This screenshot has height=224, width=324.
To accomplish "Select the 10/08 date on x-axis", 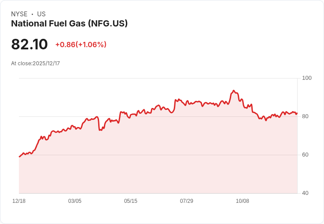I will point(243,201).
